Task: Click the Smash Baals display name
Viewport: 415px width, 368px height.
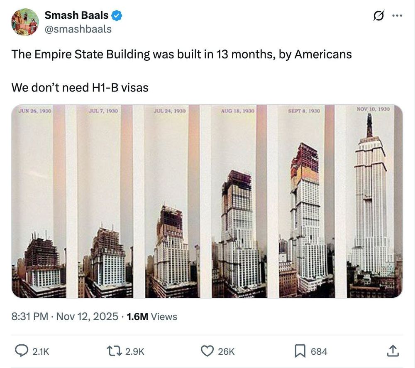Action: click(x=77, y=15)
